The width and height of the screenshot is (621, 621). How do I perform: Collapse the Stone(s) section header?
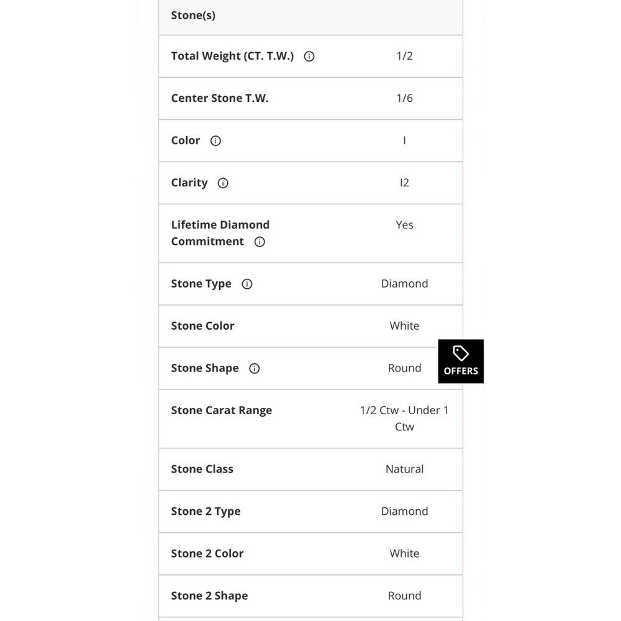310,17
